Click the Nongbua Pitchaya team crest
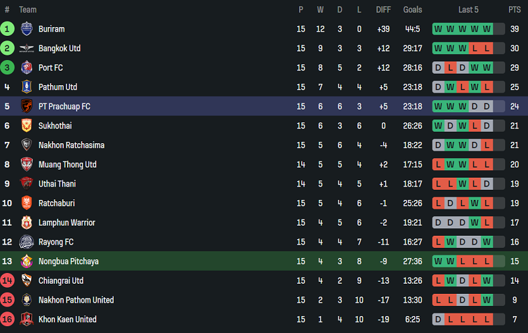 point(26,261)
